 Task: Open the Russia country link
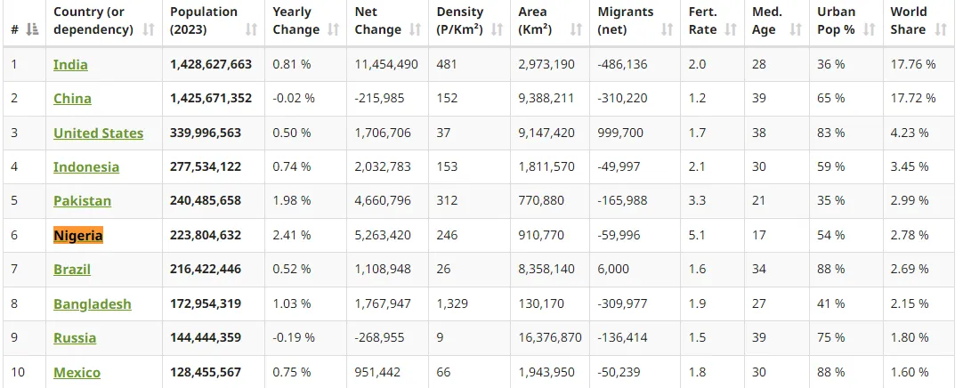[75, 338]
